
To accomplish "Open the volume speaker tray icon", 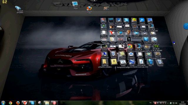I will pos(176,103).
